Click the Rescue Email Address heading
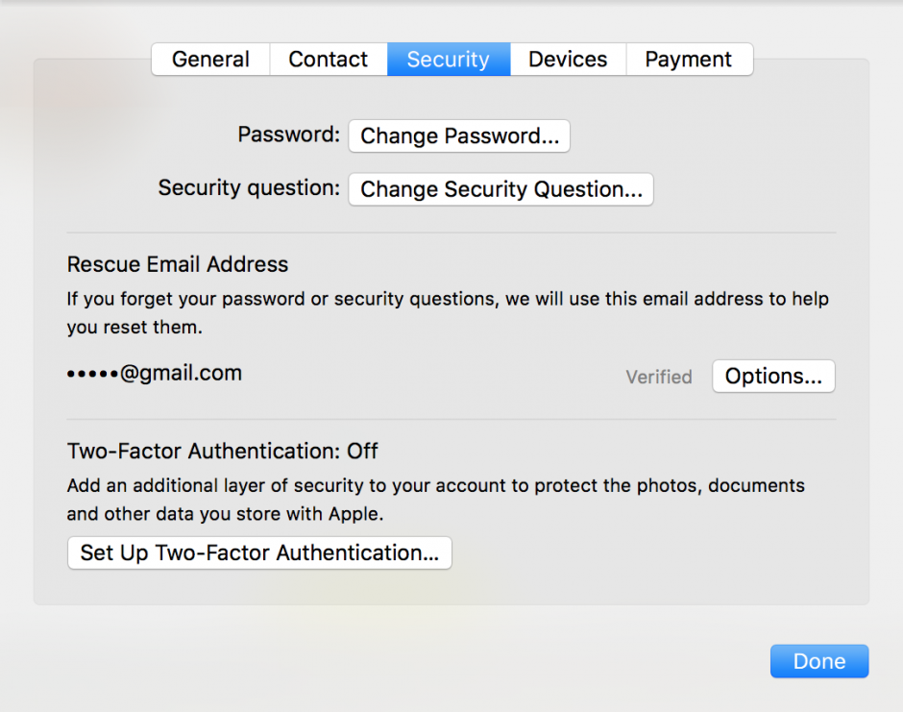Viewport: 903px width, 712px height. point(177,264)
